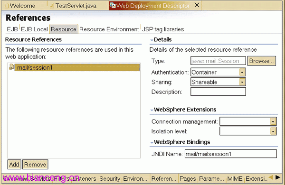Select the Resource references tab
Screen dimensions: 285x185
[x=64, y=29]
